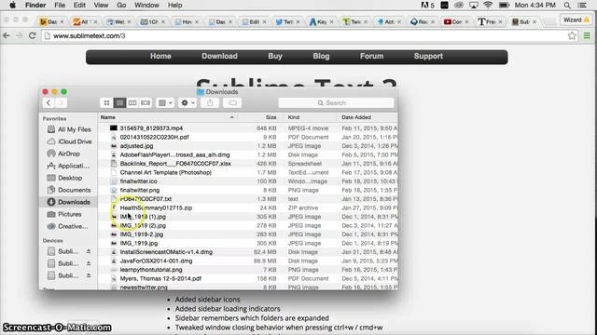Reload the page in Chrome

33,35
